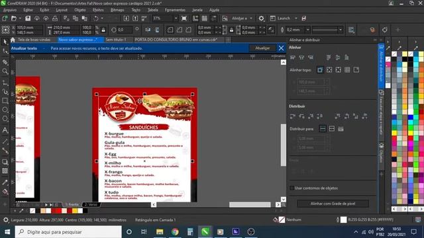
Task: Click the Mirror vertically icon
Action: 157,30
